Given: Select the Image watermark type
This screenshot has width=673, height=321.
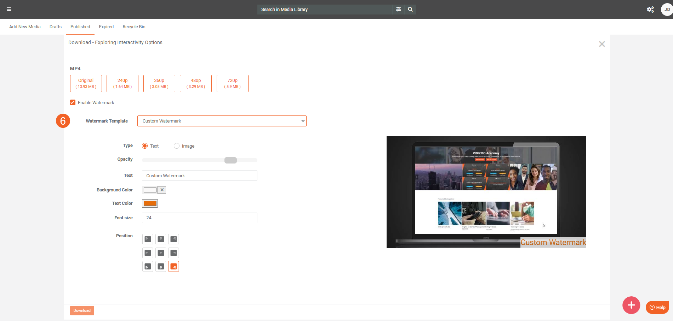Looking at the screenshot, I should [x=177, y=146].
